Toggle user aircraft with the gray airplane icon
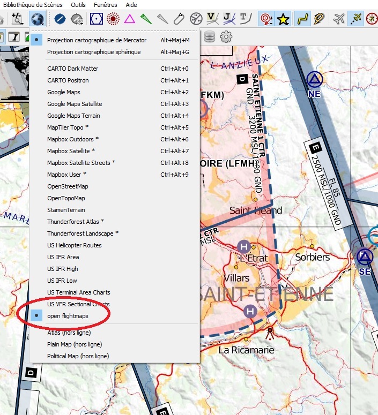The image size is (378, 415). click(x=339, y=19)
